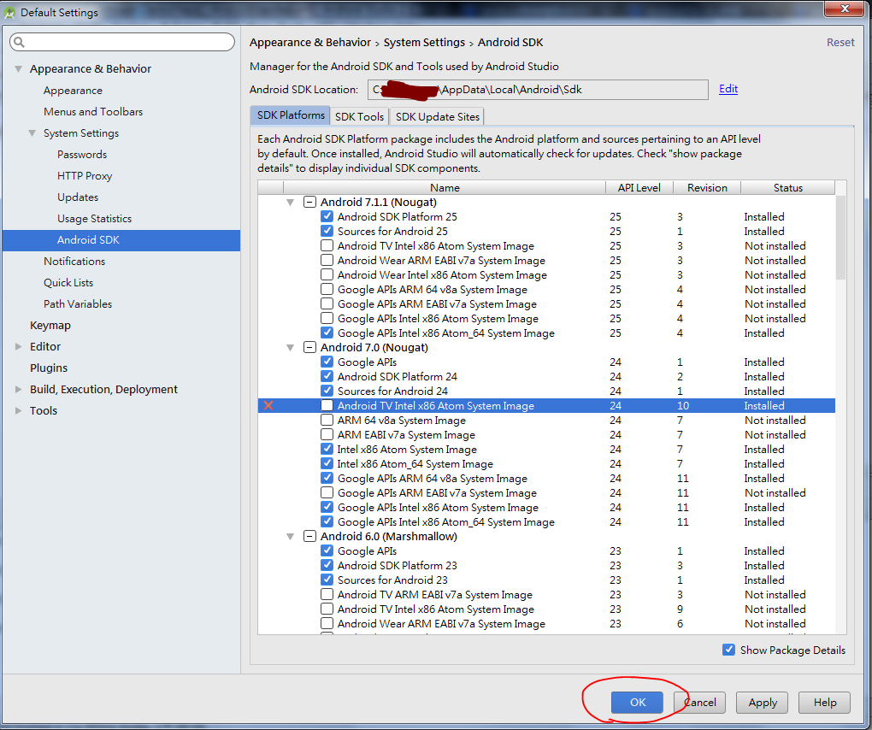
Task: Check Android TV Intel x86 Atom System Image API 25
Action: coord(327,245)
